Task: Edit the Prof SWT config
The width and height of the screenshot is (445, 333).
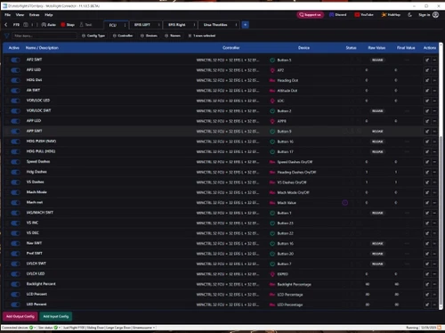Action: click(427, 254)
